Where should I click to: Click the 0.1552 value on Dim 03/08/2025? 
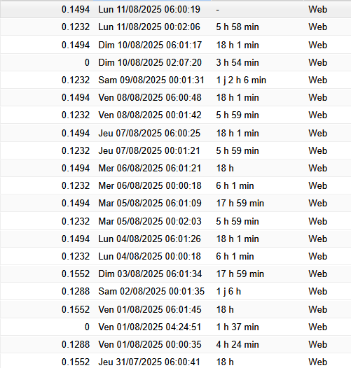coord(76,274)
